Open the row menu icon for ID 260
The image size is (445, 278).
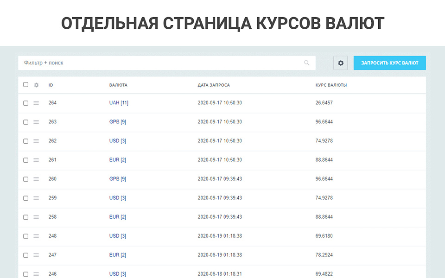point(36,179)
